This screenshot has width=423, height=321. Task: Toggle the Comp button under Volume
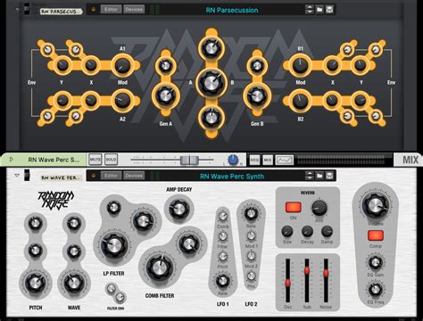point(376,235)
